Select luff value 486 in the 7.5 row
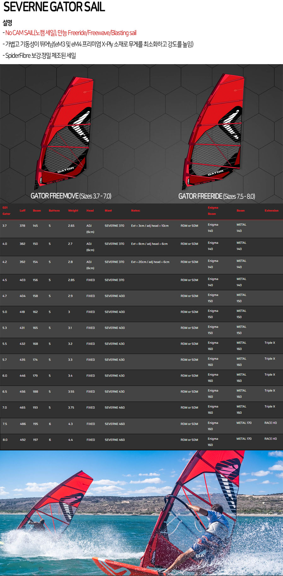The image size is (283, 576). [23, 424]
